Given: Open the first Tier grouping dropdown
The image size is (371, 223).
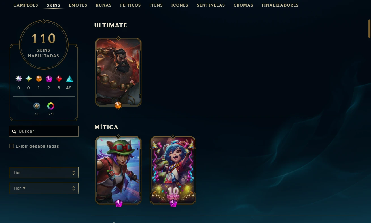Looking at the screenshot, I should (x=44, y=173).
